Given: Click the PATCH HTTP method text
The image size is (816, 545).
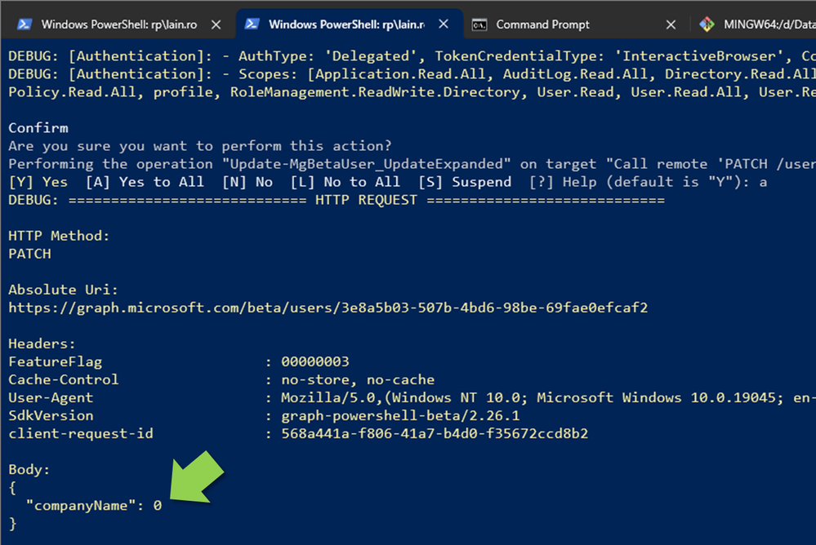Looking at the screenshot, I should [x=29, y=254].
